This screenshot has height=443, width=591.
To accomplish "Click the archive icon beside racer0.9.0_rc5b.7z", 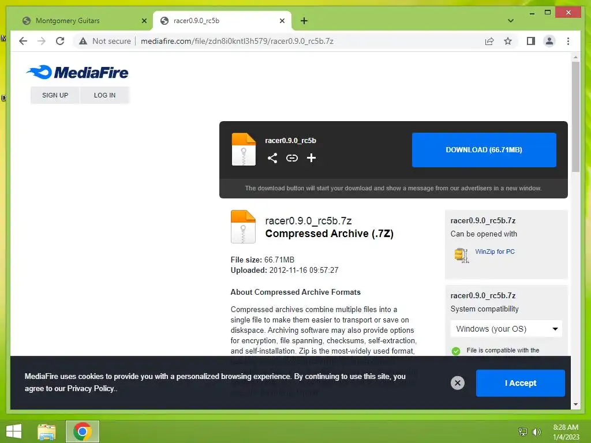I will (x=243, y=226).
